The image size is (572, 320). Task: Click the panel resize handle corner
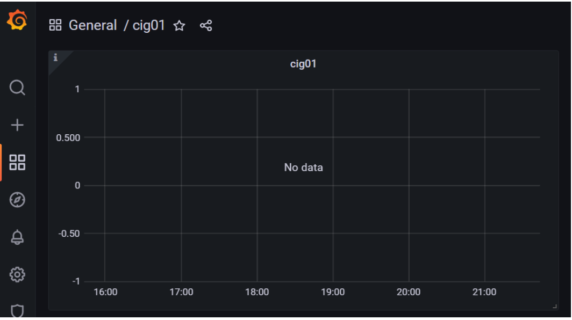tap(554, 307)
